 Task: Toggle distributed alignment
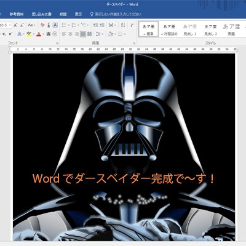click(x=89, y=34)
